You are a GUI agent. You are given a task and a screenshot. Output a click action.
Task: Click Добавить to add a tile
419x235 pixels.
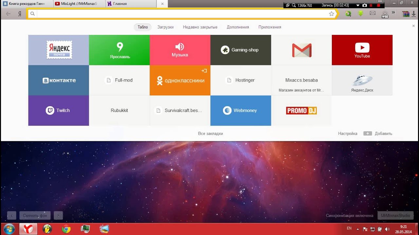[378, 133]
